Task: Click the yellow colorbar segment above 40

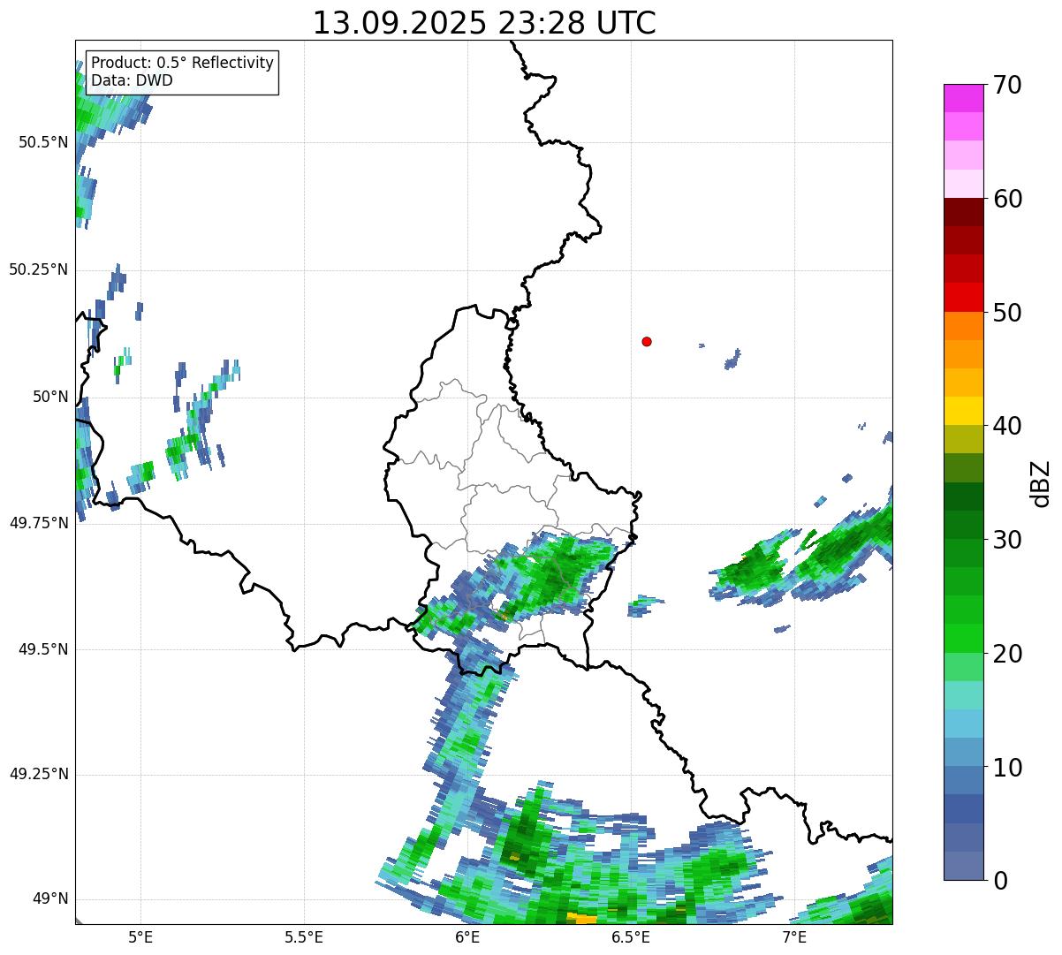Action: 964,411
